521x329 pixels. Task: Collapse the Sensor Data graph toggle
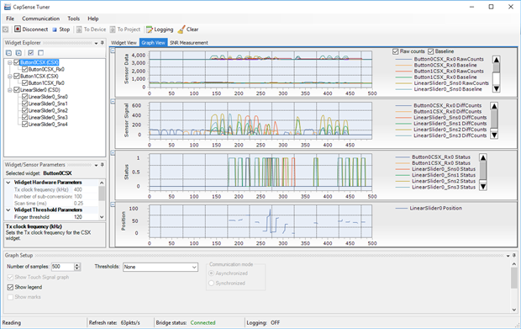click(113, 50)
